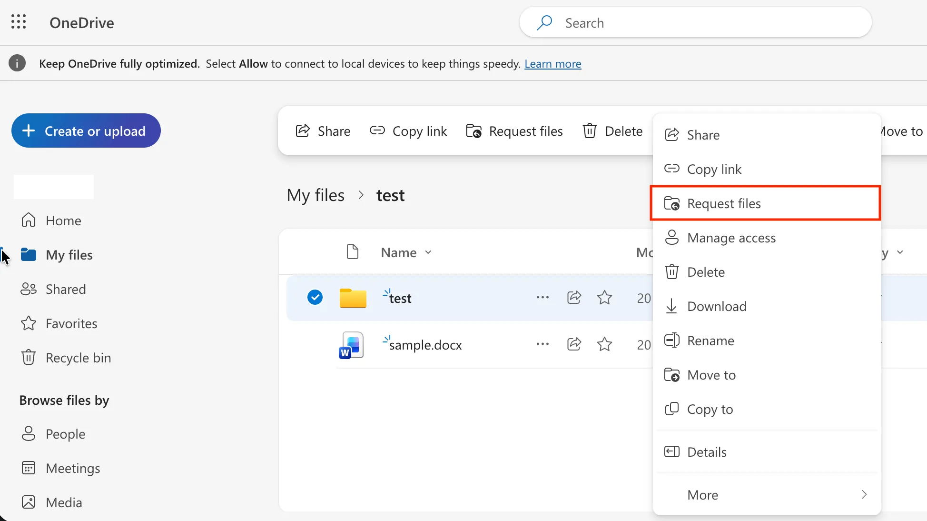The image size is (927, 521).
Task: Click the favorite star on the test row
Action: 604,297
